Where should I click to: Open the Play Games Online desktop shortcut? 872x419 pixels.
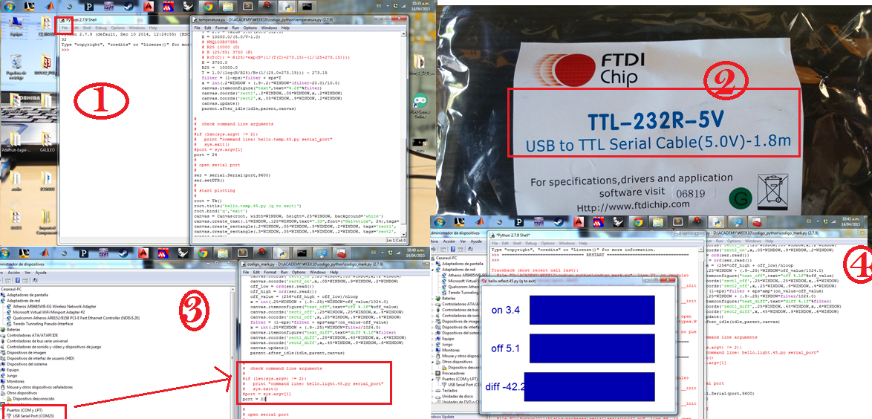coord(420,105)
